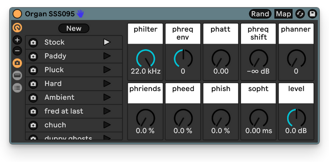The image size is (329, 162).
Task: Click the camera icon on Stock row
Action: 33,42
